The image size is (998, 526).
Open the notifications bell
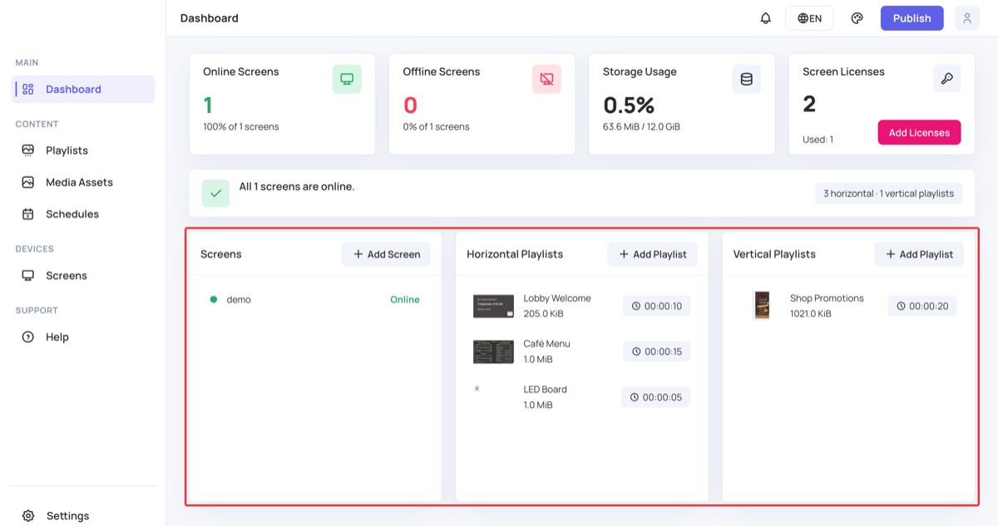[766, 18]
